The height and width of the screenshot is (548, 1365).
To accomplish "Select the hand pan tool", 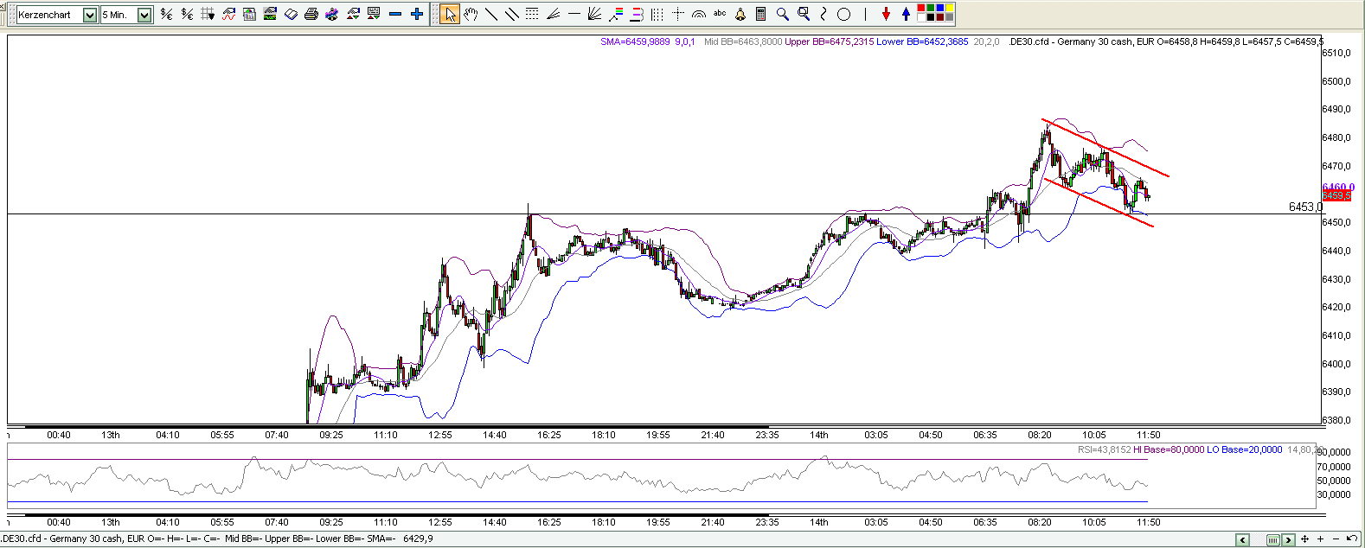I will click(x=471, y=14).
